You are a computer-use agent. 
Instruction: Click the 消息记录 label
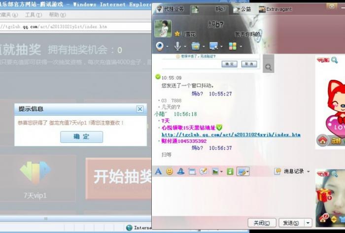click(x=294, y=171)
